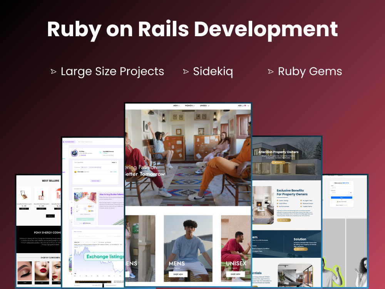Click SHOP NOW under UNISEX category
The height and width of the screenshot is (289, 385).
coord(236,274)
